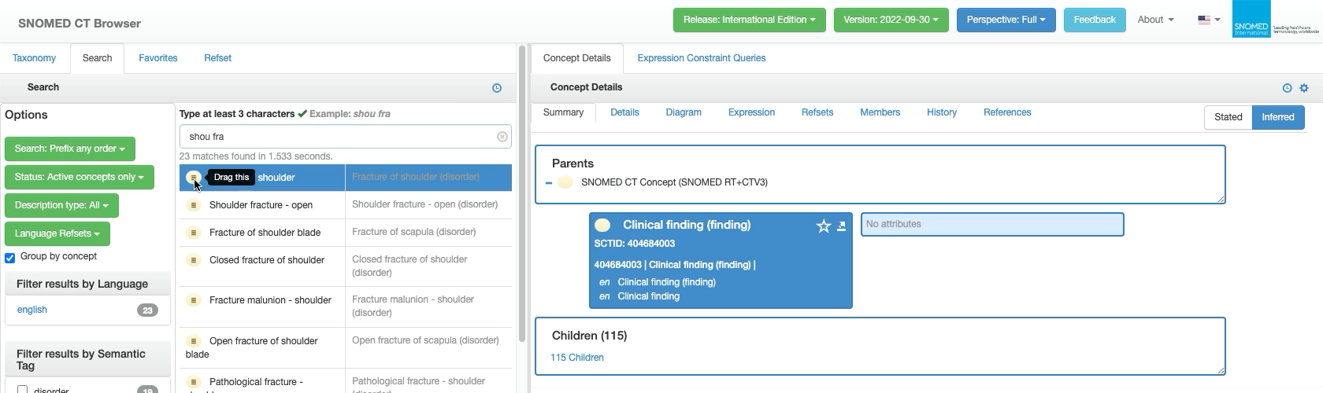
Task: Select Shoulder fracture - open result
Action: coord(261,205)
